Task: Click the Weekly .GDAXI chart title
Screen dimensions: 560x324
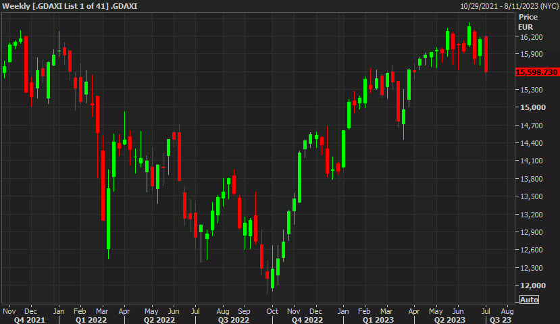Action: coord(70,6)
